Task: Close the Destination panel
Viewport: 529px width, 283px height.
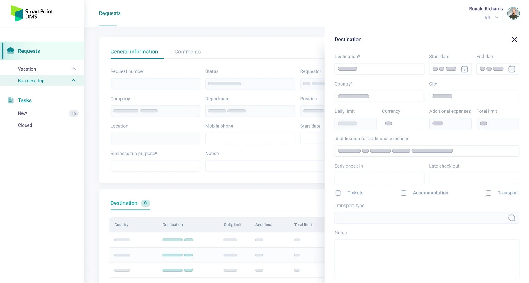Action: click(x=514, y=40)
